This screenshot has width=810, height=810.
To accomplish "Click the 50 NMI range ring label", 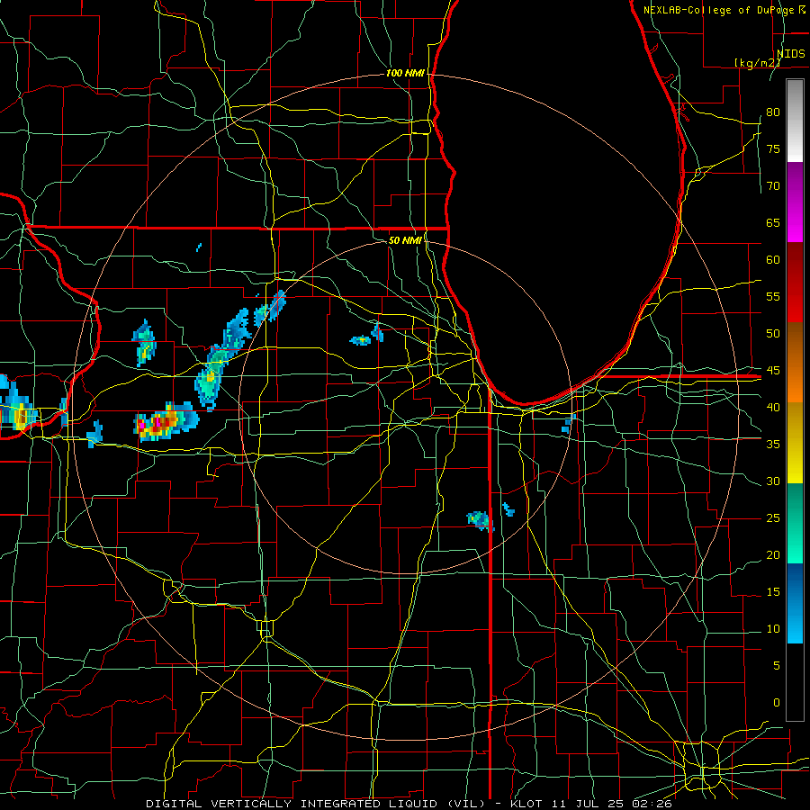I will coord(405,240).
